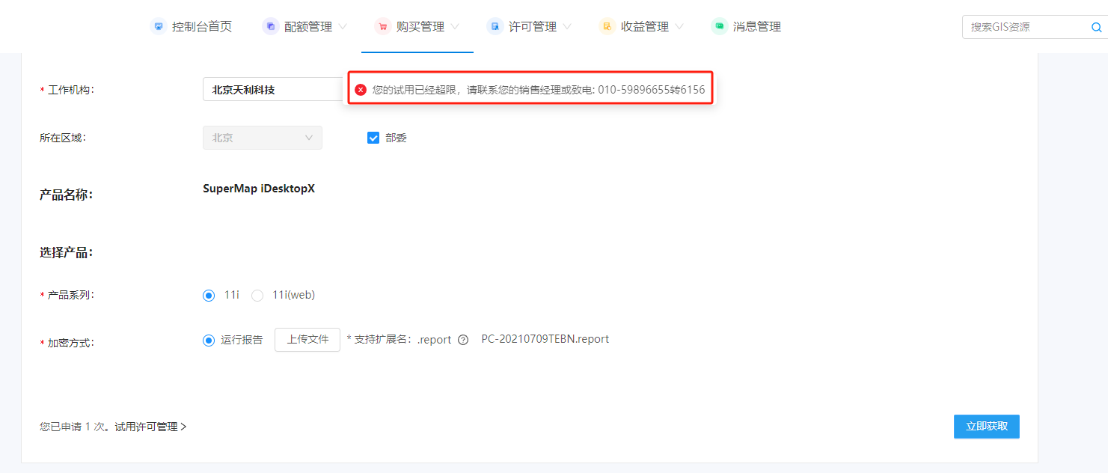Image resolution: width=1108 pixels, height=473 pixels.
Task: Click the 配额管理 purple icon
Action: tap(270, 27)
